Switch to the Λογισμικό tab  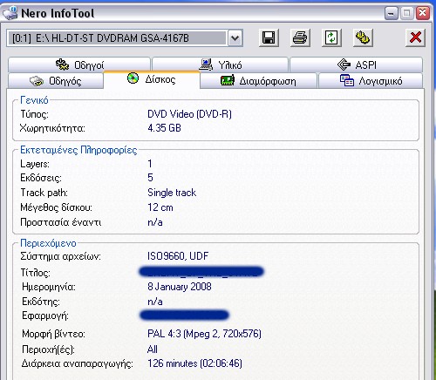[371, 80]
